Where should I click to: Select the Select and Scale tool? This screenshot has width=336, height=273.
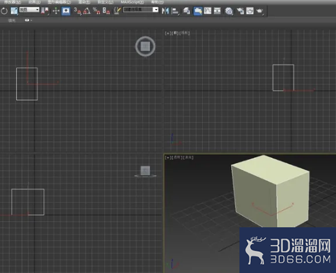pos(14,11)
